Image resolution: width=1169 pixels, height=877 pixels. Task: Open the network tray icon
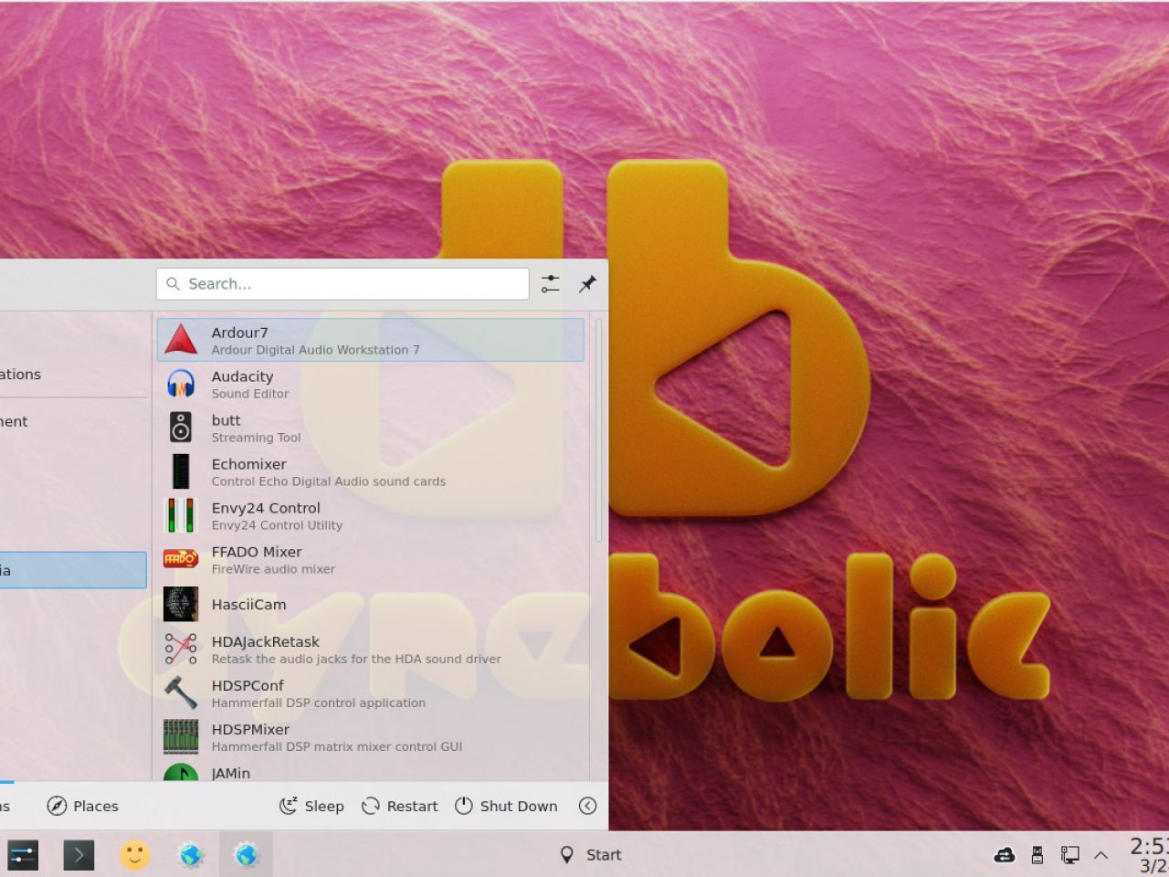click(1069, 855)
